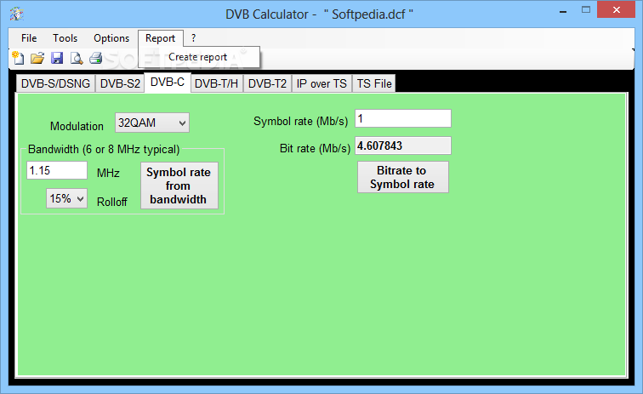
Task: Open the IP over TS tab
Action: (x=321, y=83)
